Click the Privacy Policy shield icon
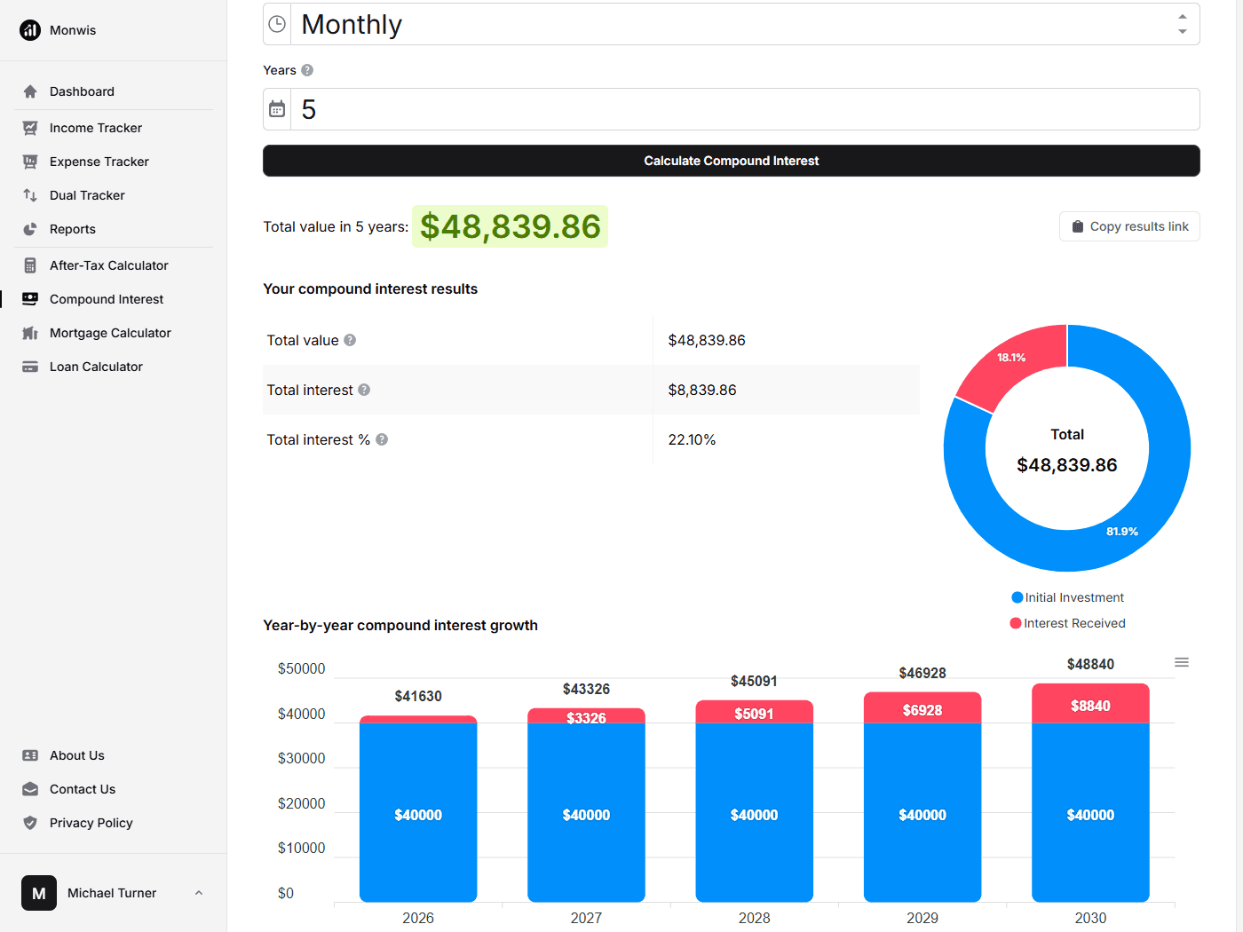Screen dimensions: 1243x932 (x=30, y=823)
